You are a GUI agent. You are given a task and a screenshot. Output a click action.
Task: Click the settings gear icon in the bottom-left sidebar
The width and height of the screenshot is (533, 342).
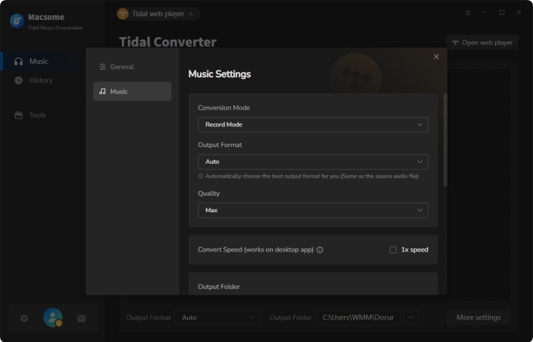[24, 318]
